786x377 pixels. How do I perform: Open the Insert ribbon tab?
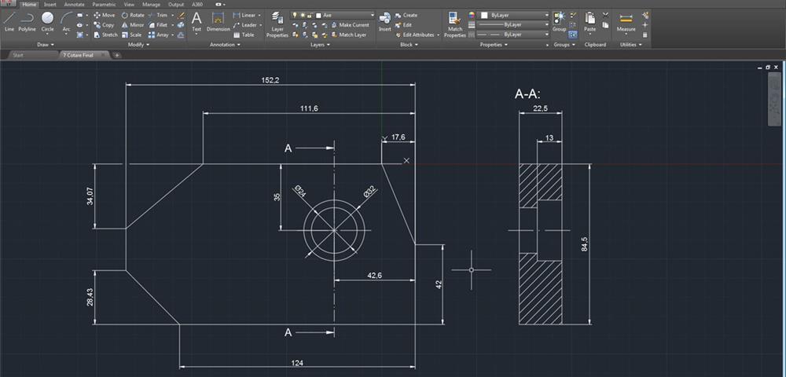coord(50,5)
